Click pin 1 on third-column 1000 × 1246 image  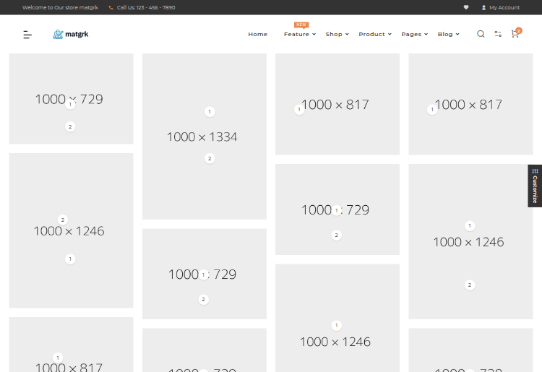coord(336,325)
